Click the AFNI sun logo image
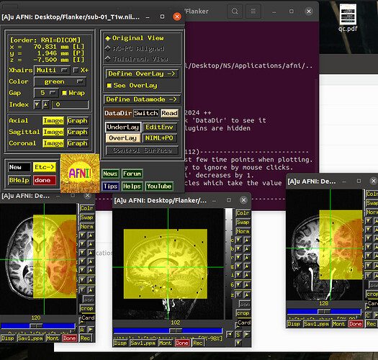The height and width of the screenshot is (360, 378). coord(80,173)
